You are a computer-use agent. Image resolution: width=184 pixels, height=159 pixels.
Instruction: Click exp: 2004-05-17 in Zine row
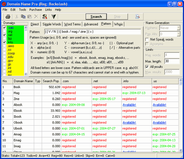[104, 99]
